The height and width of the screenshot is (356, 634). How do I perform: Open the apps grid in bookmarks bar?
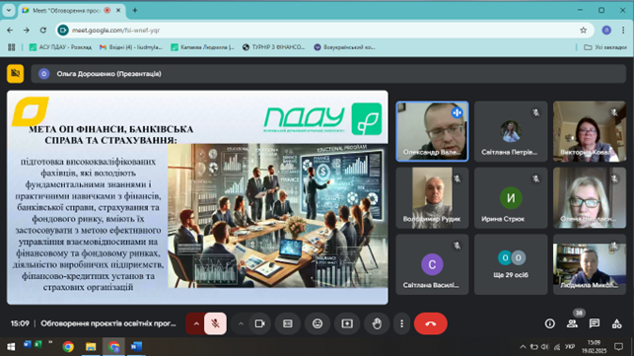11,47
